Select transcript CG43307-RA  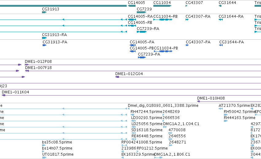pyautogui.click(x=187, y=20)
